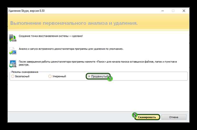Screen dimensions: 197x130
Task: Click the built-in uninstaller analysis icon
Action: click(13, 51)
